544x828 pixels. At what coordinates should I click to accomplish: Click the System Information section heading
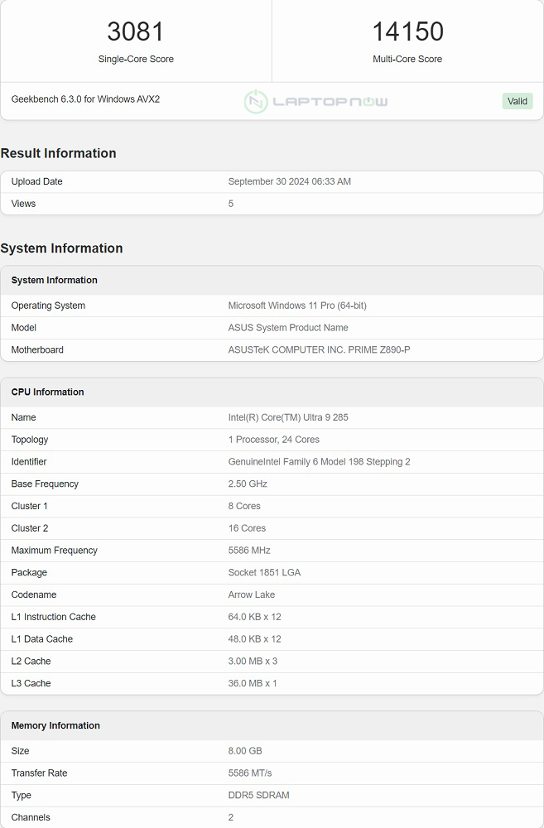[x=62, y=248]
